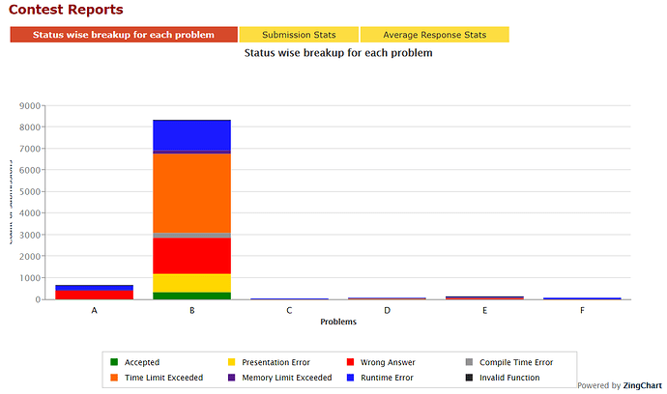Switch to Average Response Stats tab
This screenshot has height=394, width=667.
coord(434,35)
